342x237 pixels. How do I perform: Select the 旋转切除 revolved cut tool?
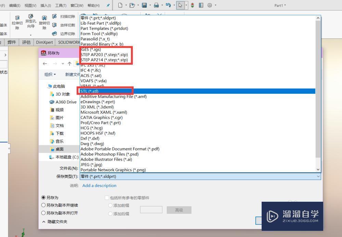point(44,22)
